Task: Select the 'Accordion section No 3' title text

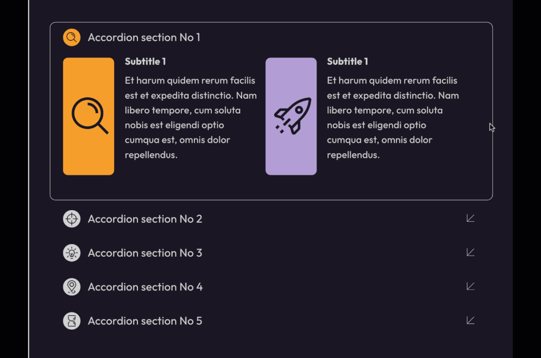Action: click(x=145, y=253)
